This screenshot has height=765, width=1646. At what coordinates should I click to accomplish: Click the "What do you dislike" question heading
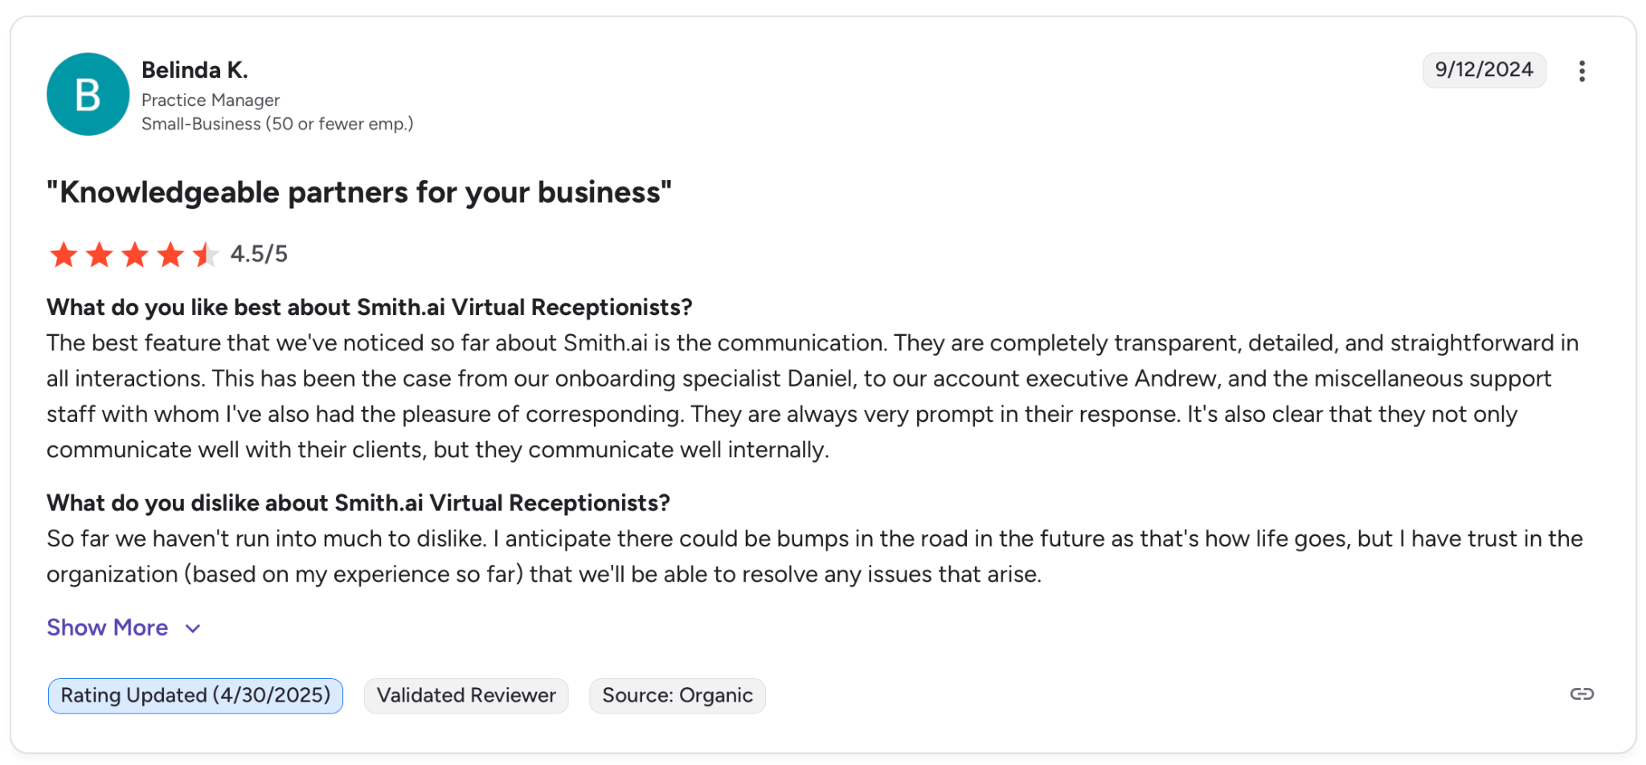[x=358, y=503]
